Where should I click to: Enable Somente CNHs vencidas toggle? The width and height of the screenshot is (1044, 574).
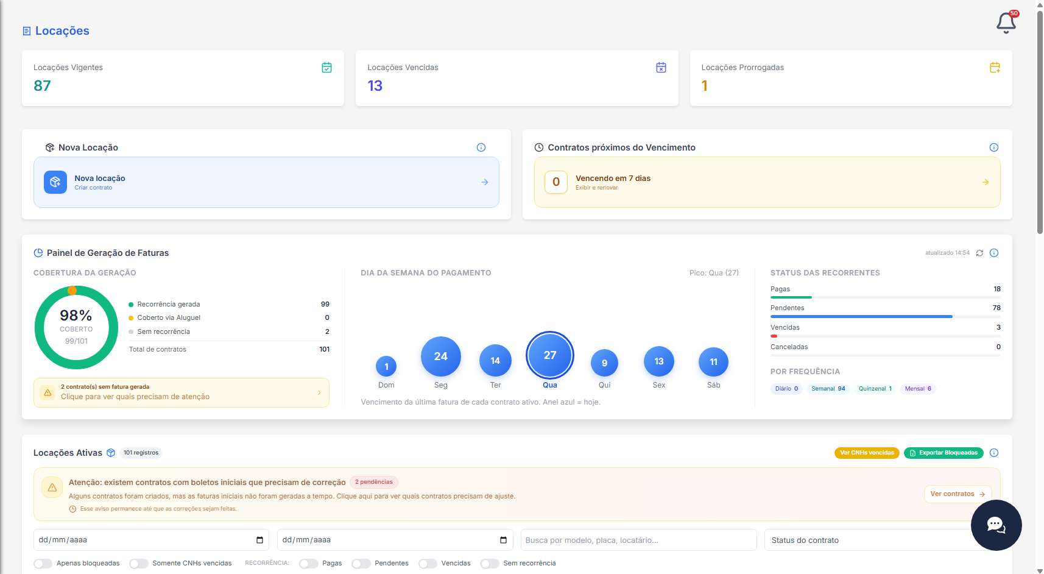(139, 564)
